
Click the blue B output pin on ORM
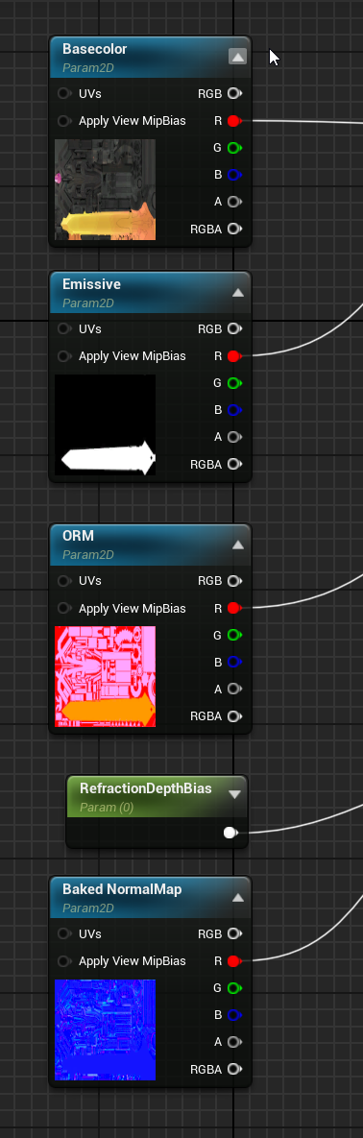click(233, 662)
